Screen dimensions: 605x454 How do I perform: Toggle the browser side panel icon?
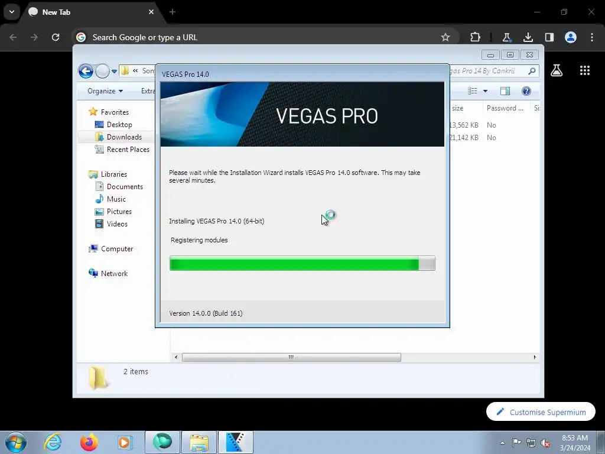click(549, 37)
